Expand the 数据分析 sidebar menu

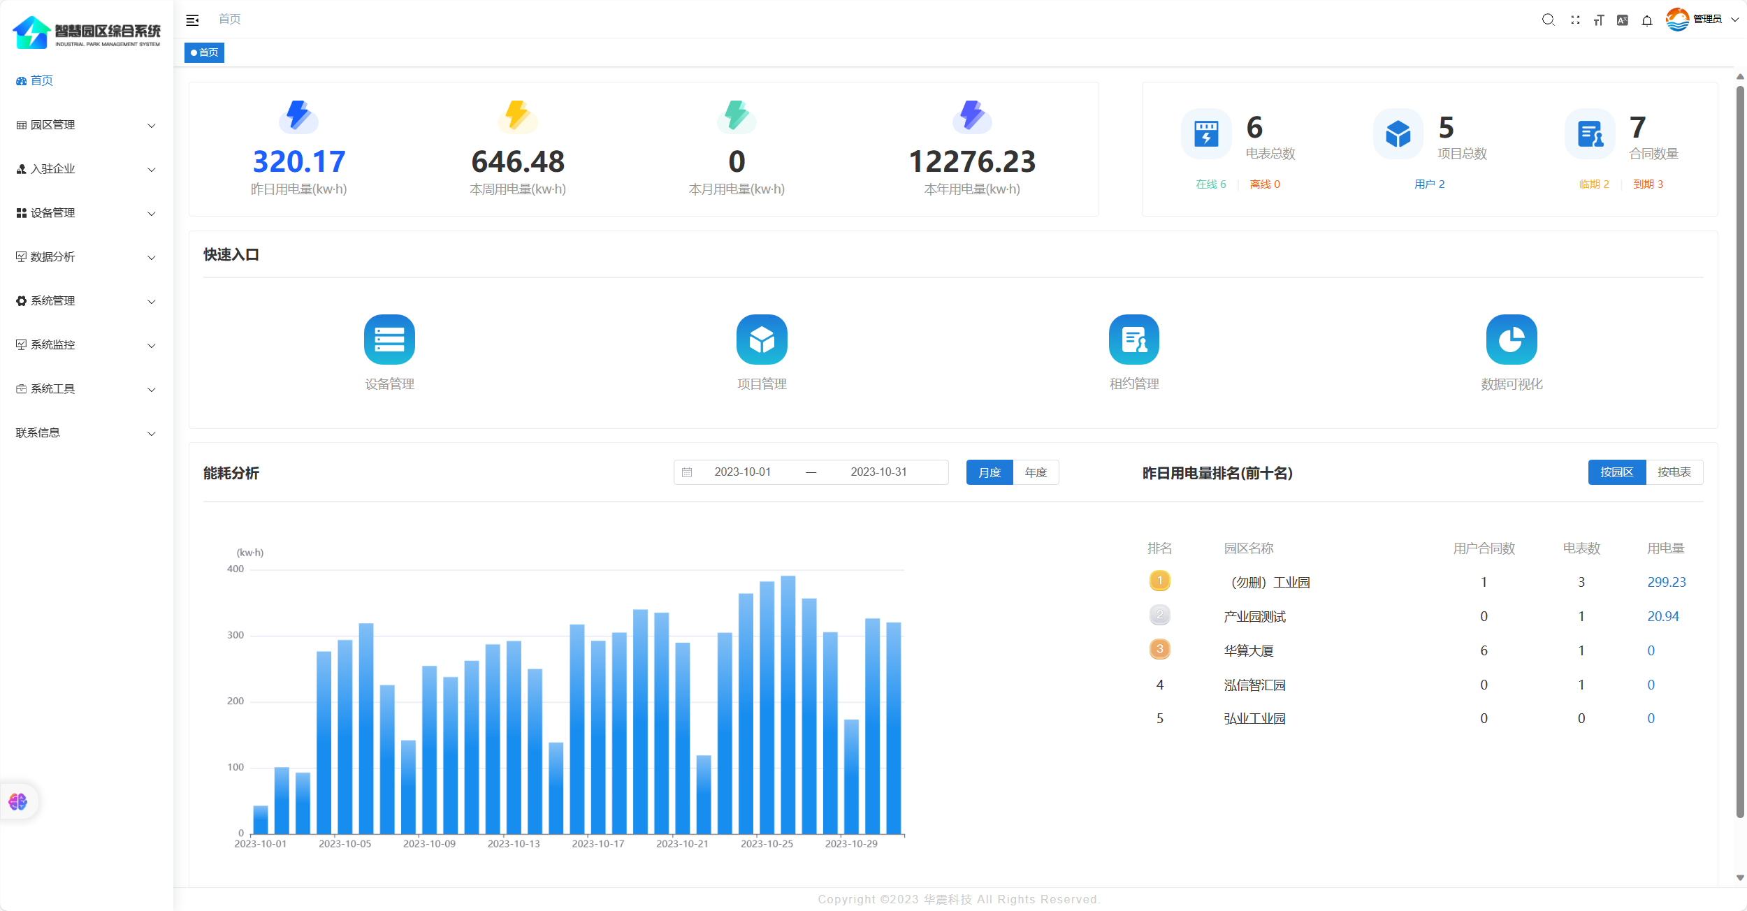pos(87,257)
